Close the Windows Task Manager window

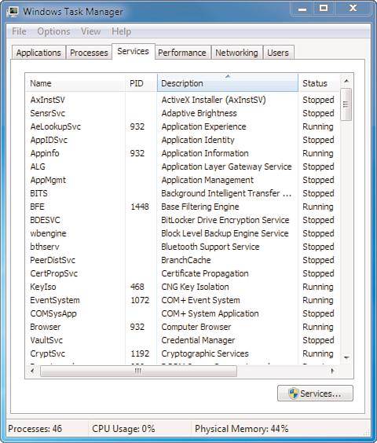pyautogui.click(x=353, y=9)
